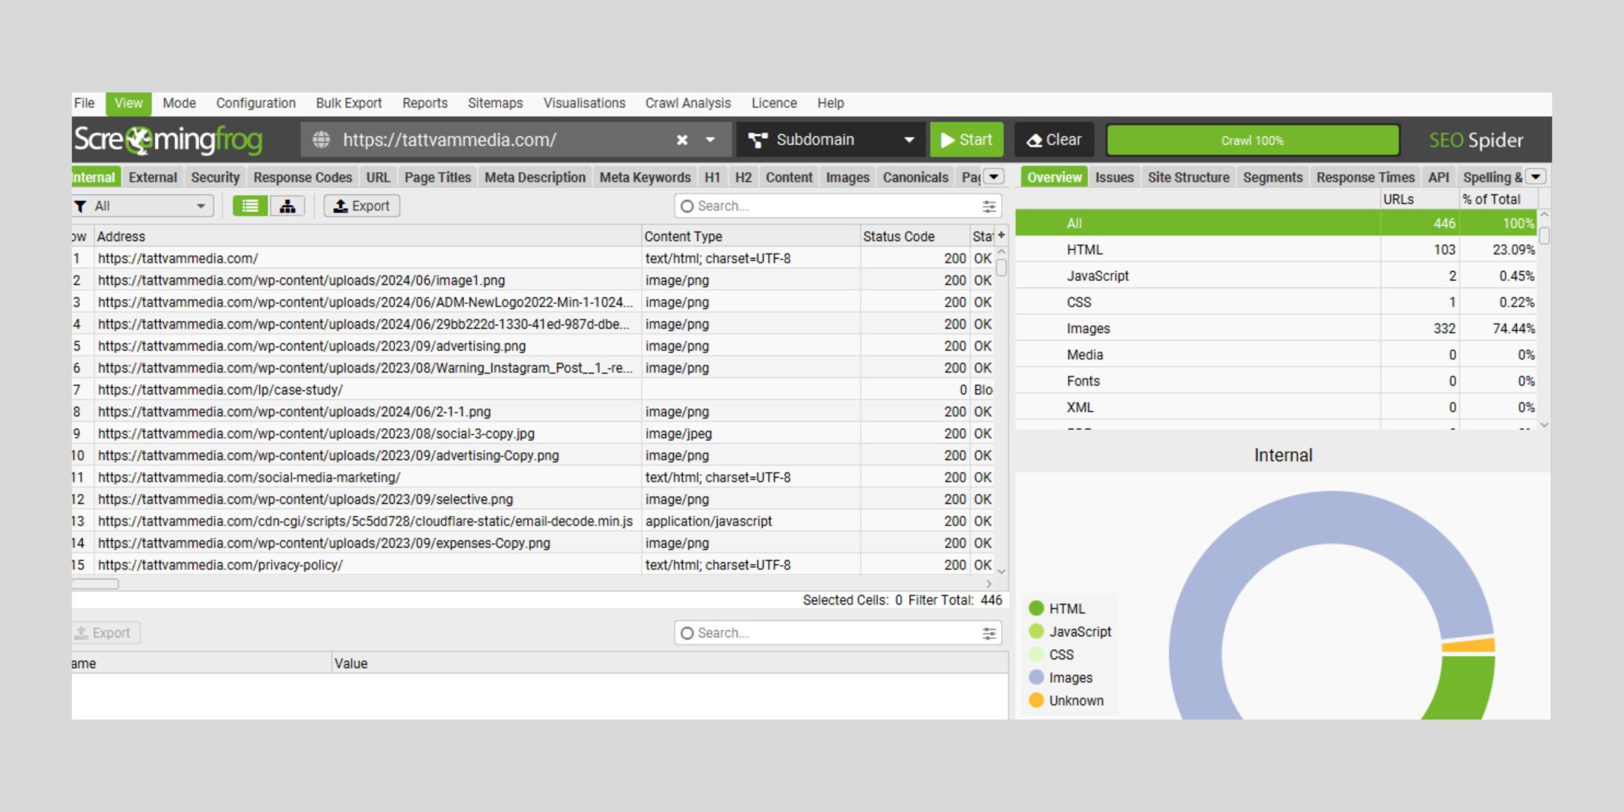Open search filter options in lower panel
The image size is (1624, 812).
[989, 633]
